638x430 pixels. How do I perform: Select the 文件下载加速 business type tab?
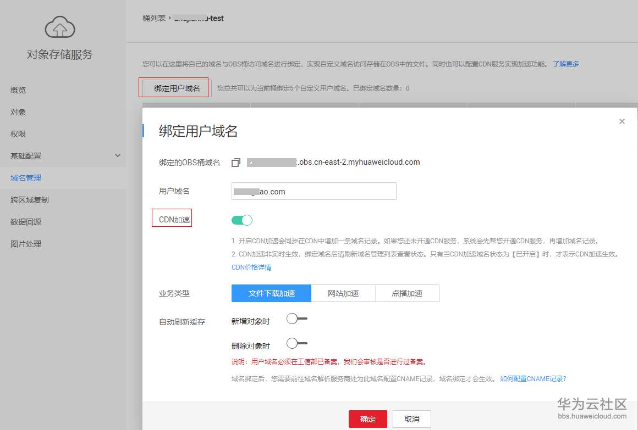[x=271, y=293]
